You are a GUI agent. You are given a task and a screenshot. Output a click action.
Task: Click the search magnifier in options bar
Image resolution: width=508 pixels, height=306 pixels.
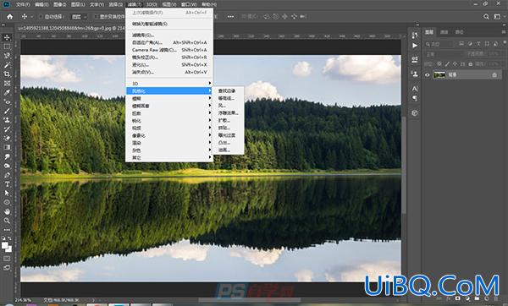pyautogui.click(x=486, y=17)
